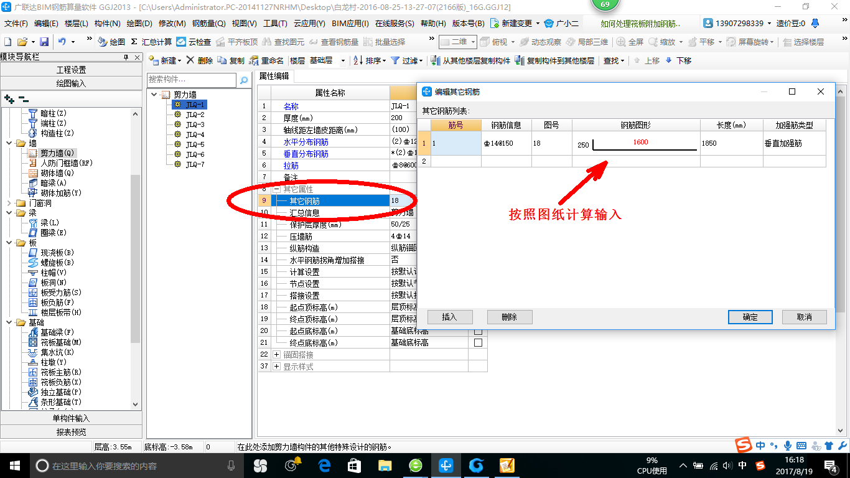Click the 钢筋信息 cell ф14@150
The height and width of the screenshot is (478, 850).
coord(506,143)
